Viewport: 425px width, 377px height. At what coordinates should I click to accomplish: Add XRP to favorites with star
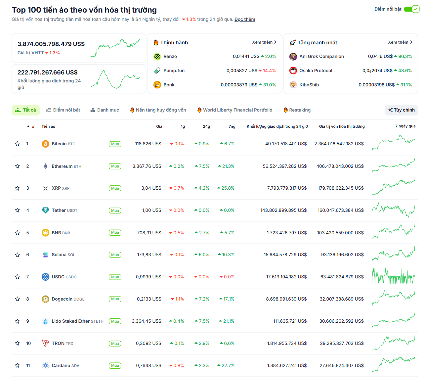pos(17,188)
